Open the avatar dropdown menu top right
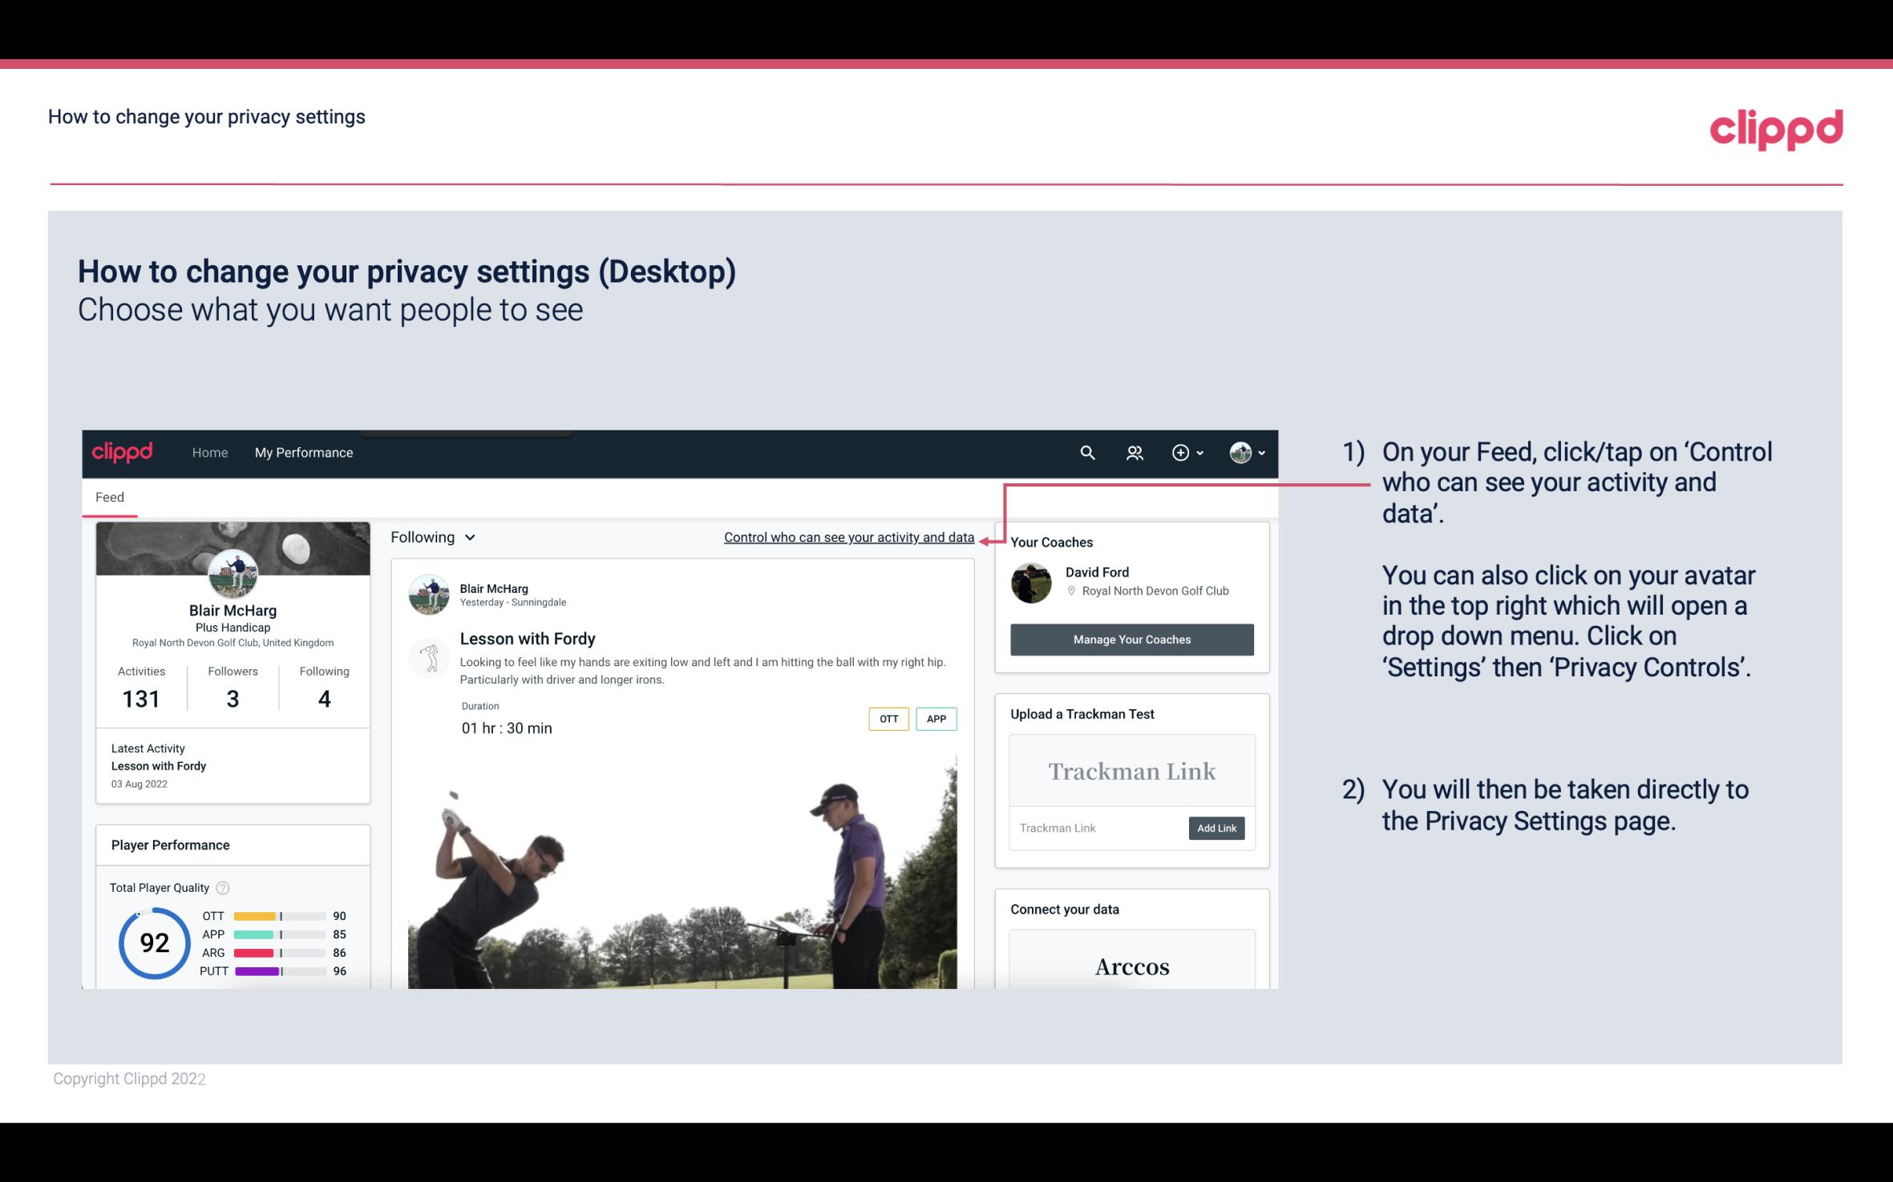 (x=1244, y=452)
